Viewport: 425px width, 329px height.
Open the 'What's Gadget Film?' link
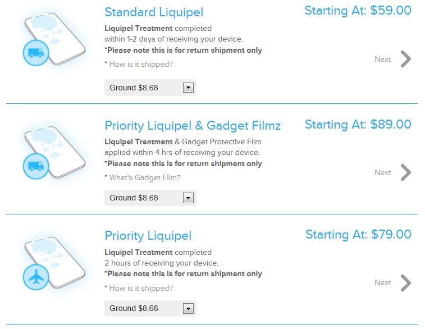[145, 177]
